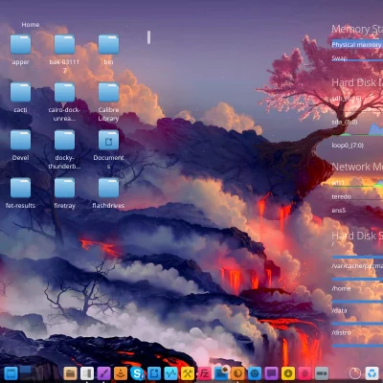Viewport: 383px width, 383px height.
Task: Click the /home mount label
Action: (x=341, y=288)
